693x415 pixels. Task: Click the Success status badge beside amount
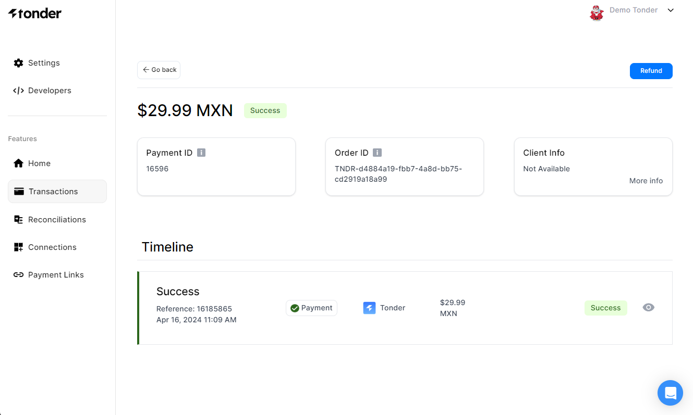[x=265, y=110]
